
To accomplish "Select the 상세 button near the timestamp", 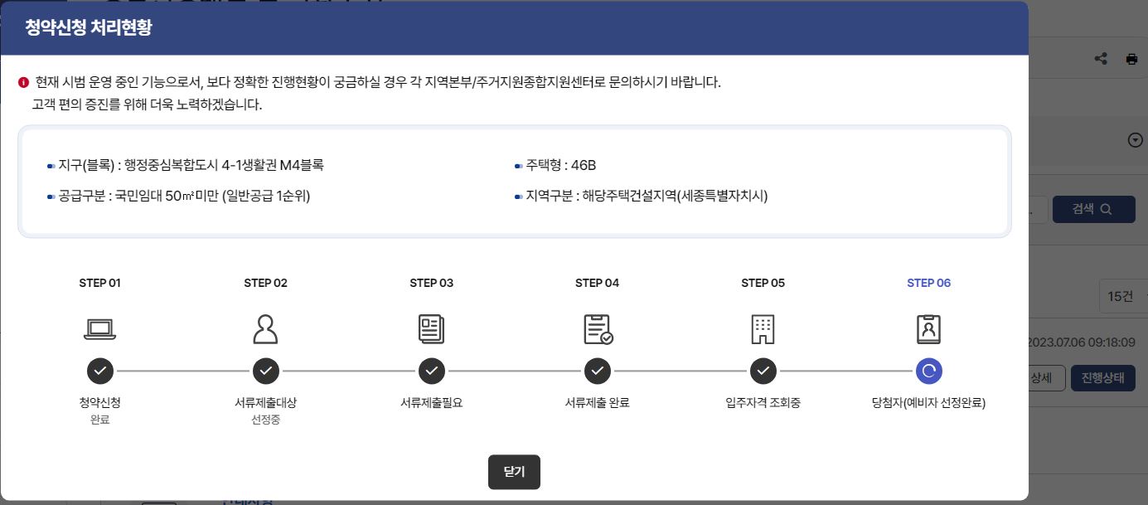I will [1043, 378].
